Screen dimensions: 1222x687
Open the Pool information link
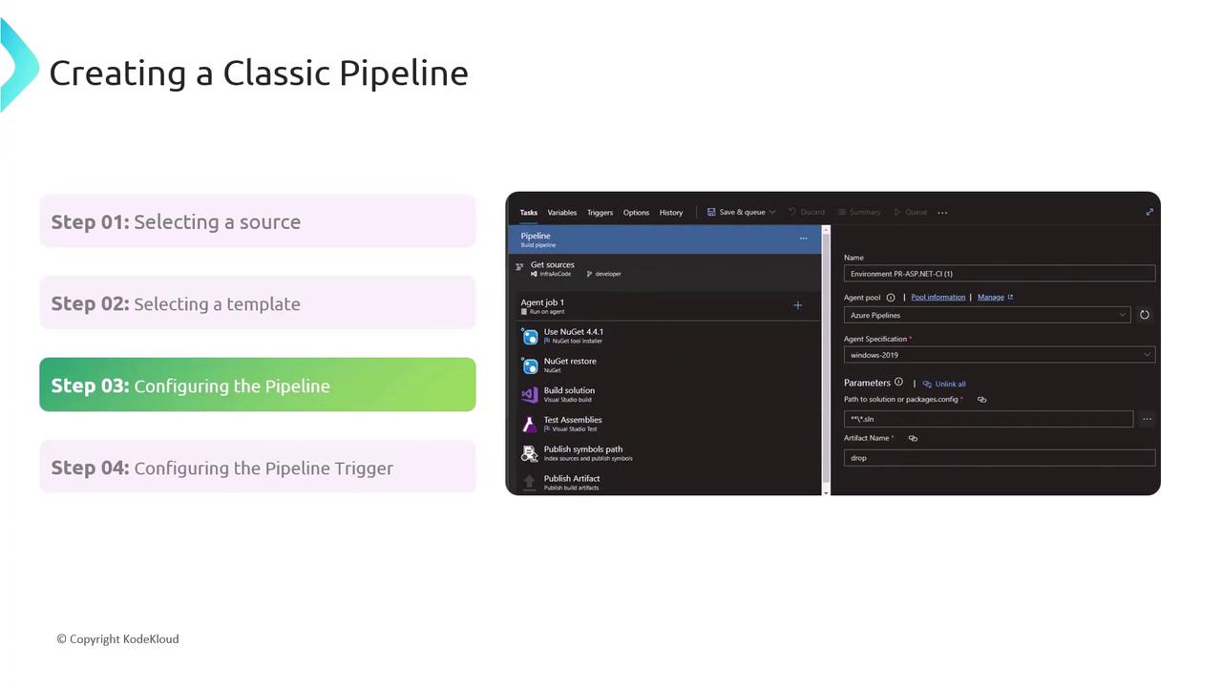[x=938, y=297]
